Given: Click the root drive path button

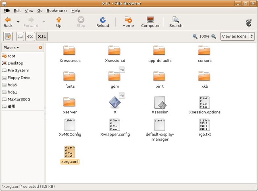Looking at the screenshot, I should (x=20, y=37).
